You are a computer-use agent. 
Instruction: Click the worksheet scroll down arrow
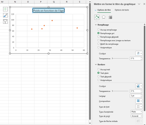[90, 123]
